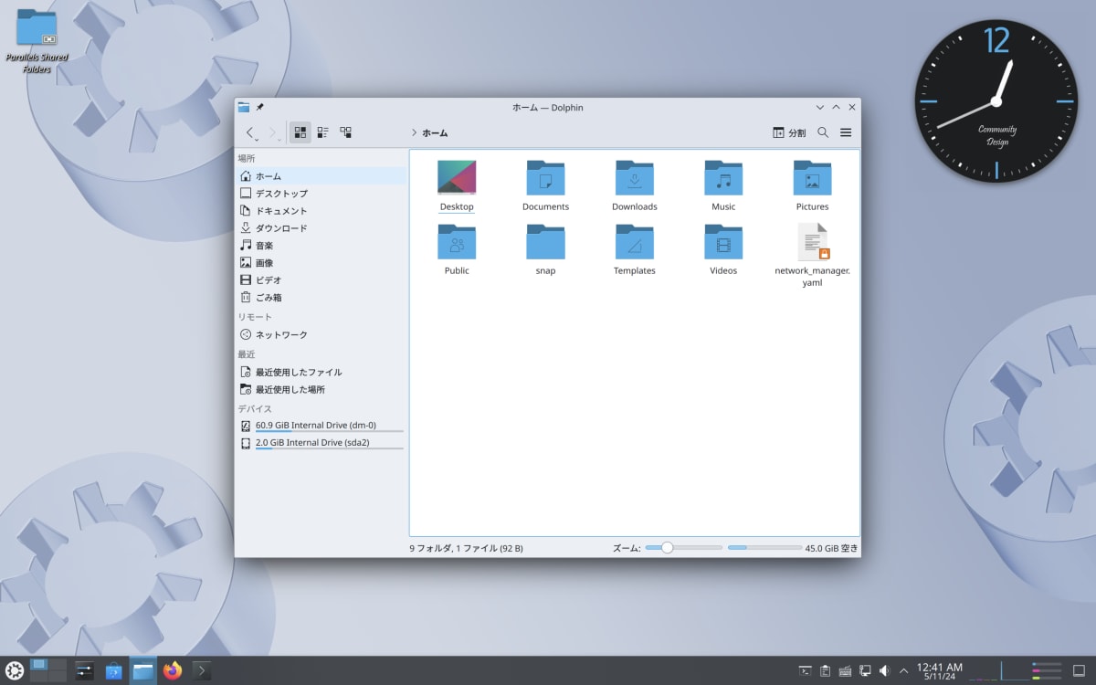
Task: Select the 60.9 GiB Internal Drive (dm-0)
Action: coord(321,426)
